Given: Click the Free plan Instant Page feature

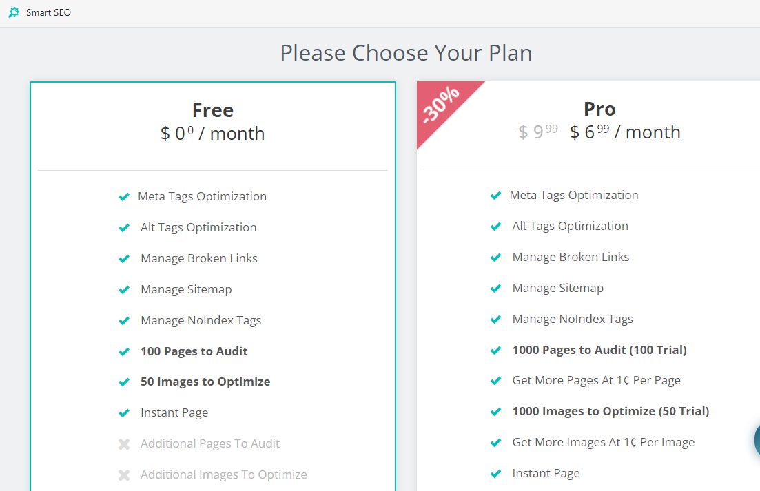Looking at the screenshot, I should [174, 412].
